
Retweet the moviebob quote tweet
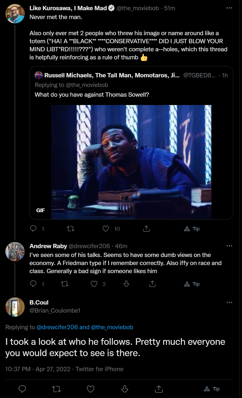click(71, 229)
